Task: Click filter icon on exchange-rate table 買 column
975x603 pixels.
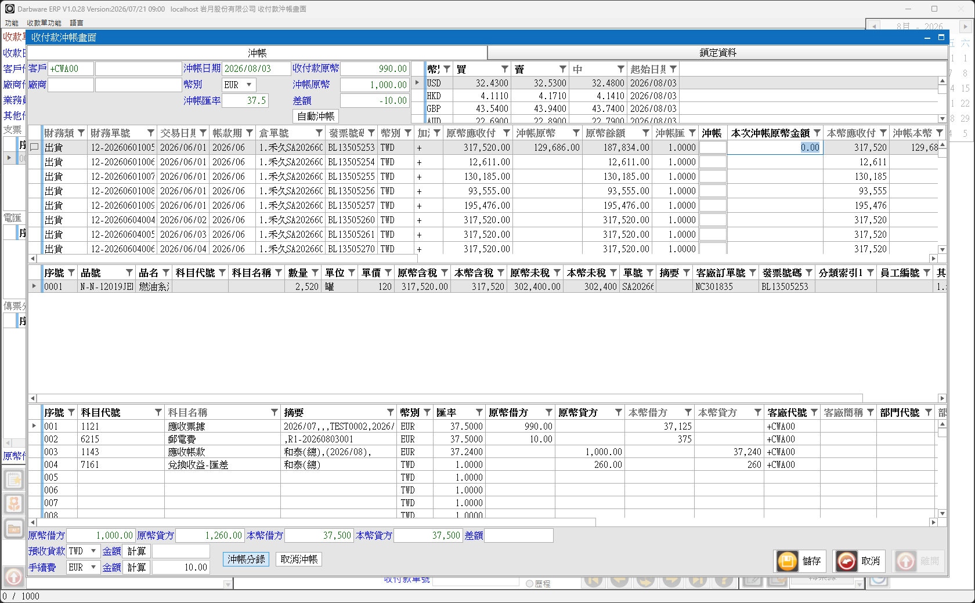Action: [505, 69]
